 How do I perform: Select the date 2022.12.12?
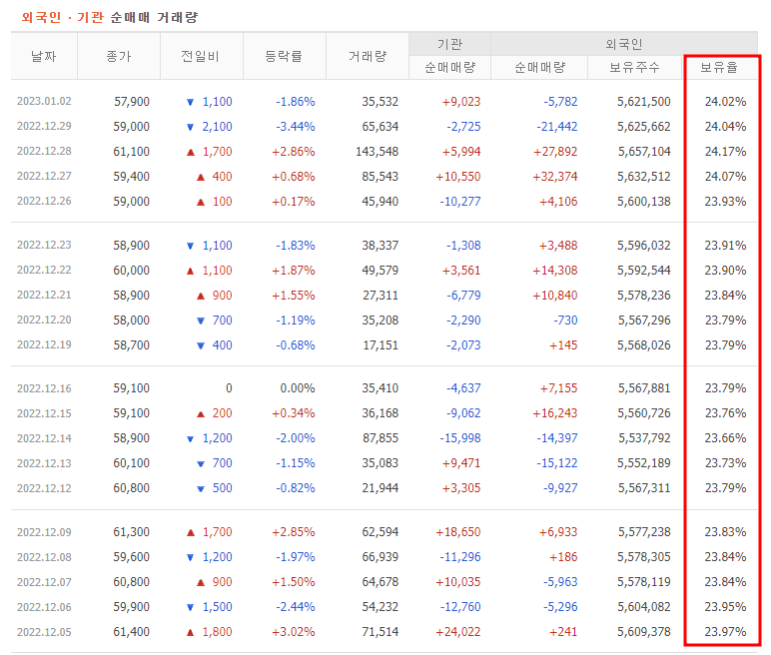[44, 488]
